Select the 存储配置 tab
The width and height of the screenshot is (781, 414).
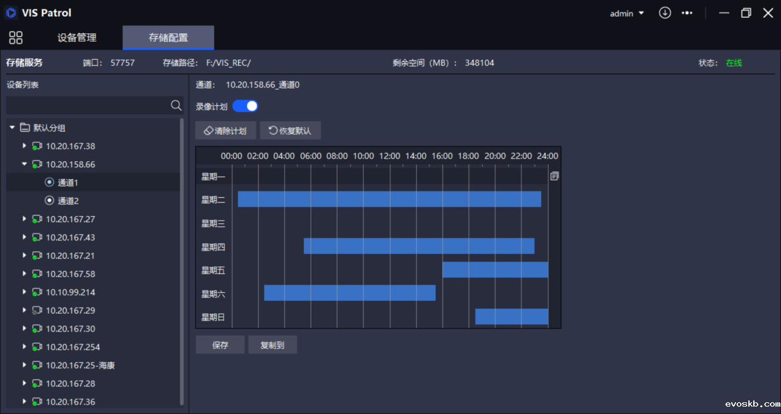coord(168,38)
